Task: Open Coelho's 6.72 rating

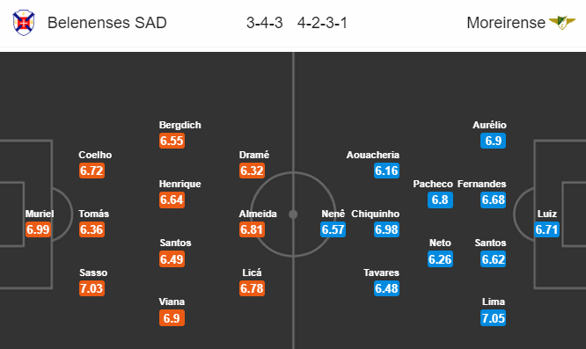Action: click(92, 171)
